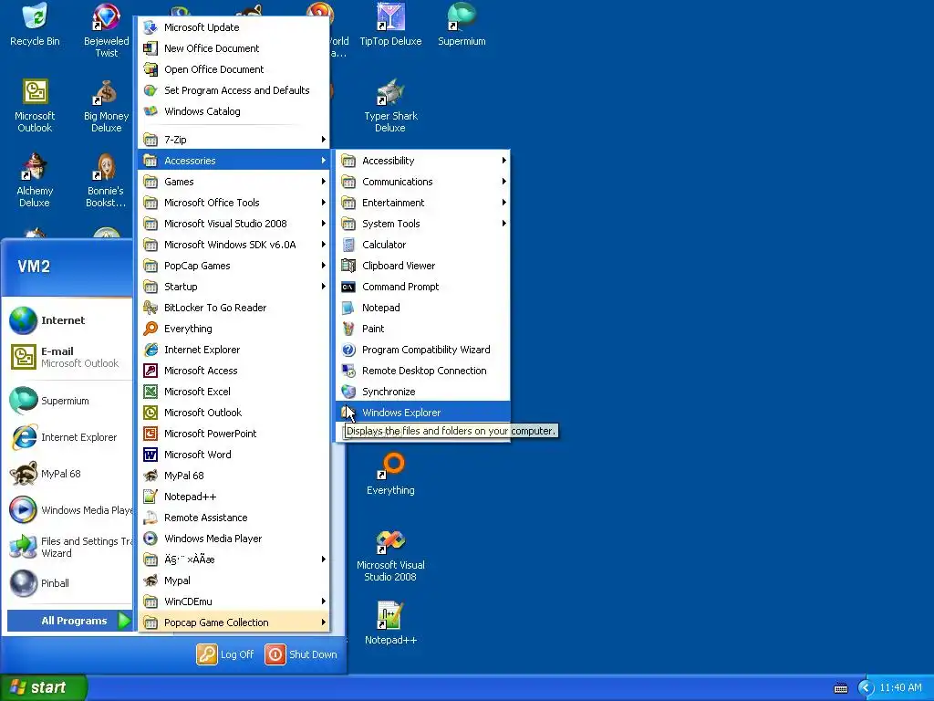This screenshot has width=934, height=701.
Task: Click the Synchronize icon in Accessories
Action: coord(348,391)
